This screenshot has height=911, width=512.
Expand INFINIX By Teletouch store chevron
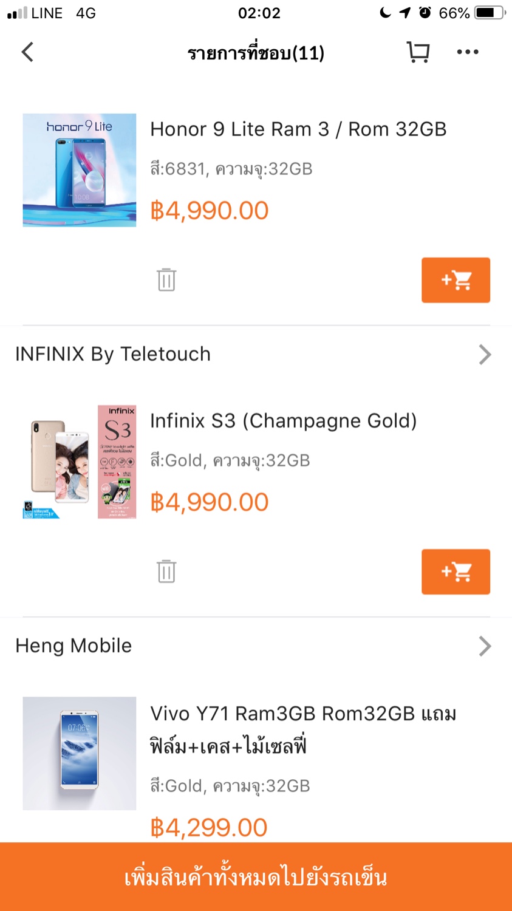pos(484,354)
